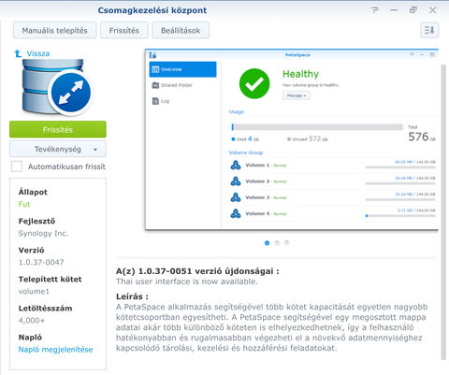Viewport: 449px width, 375px height.
Task: Click the sort order icon button
Action: point(429,30)
